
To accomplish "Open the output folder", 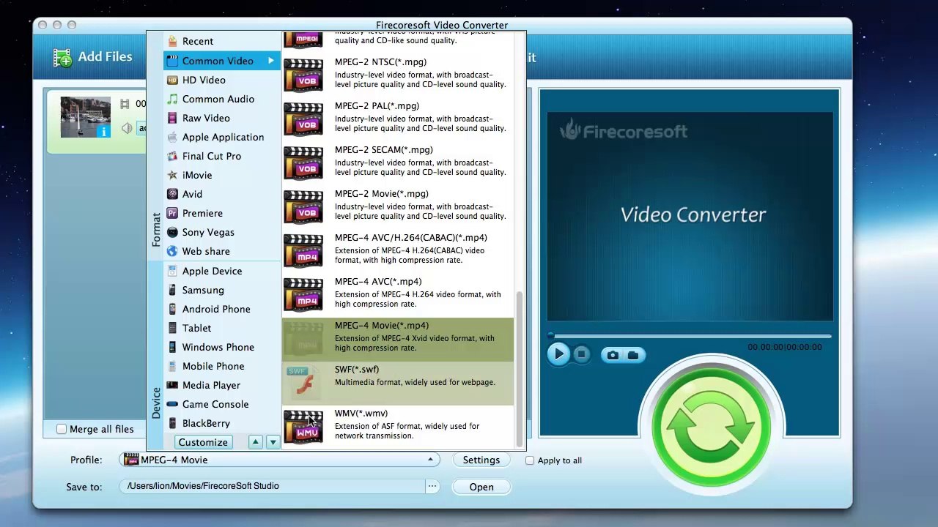I will (x=481, y=487).
